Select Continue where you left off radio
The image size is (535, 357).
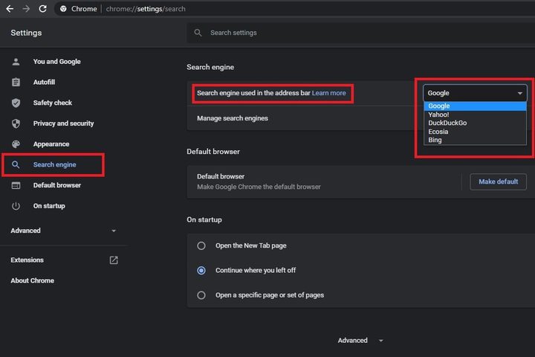(201, 271)
